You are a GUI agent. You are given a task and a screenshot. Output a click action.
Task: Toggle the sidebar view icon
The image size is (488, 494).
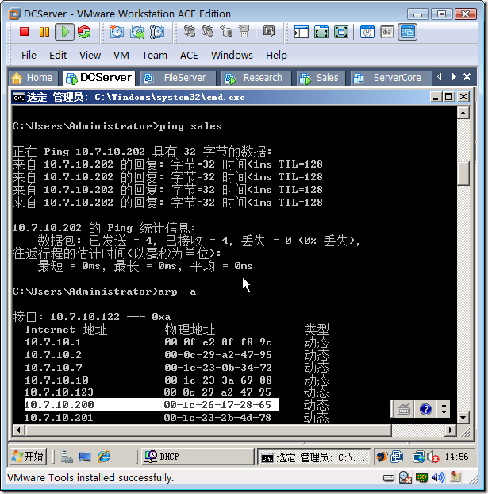tap(302, 32)
